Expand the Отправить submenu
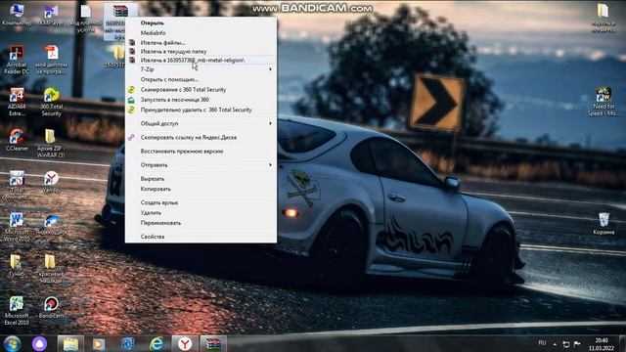626x352 pixels. click(201, 165)
